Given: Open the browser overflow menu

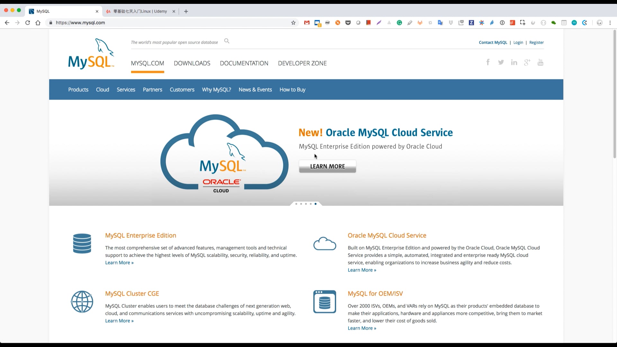Looking at the screenshot, I should tap(610, 22).
